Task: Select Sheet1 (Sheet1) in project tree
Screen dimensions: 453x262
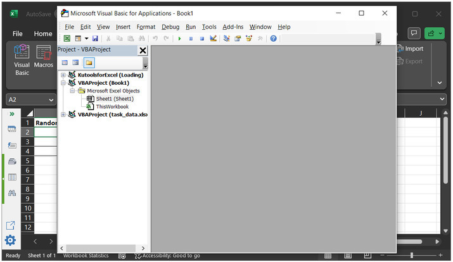Action: tap(115, 99)
